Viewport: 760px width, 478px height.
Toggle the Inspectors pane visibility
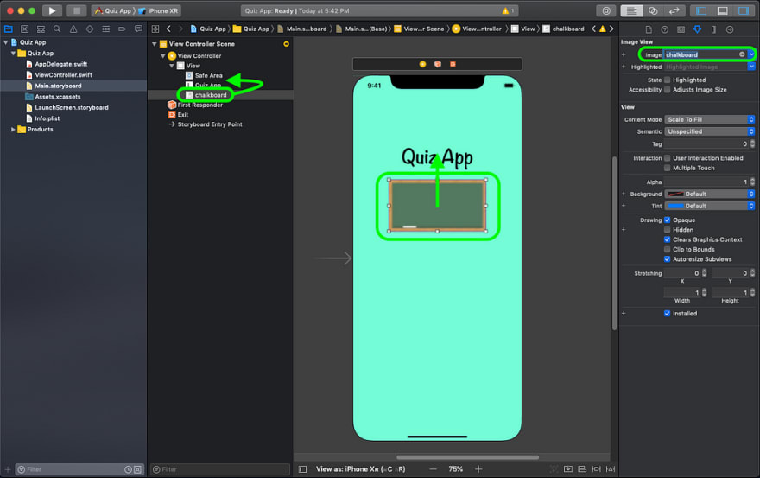tap(744, 10)
